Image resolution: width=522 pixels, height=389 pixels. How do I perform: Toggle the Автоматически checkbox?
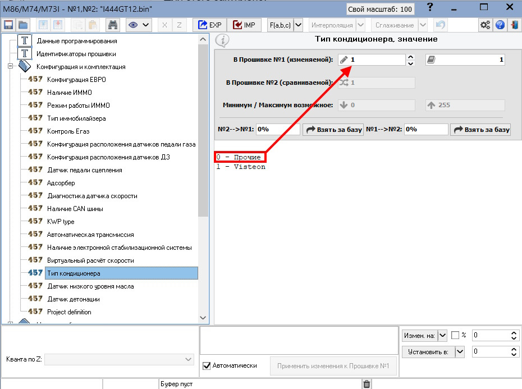coord(207,365)
